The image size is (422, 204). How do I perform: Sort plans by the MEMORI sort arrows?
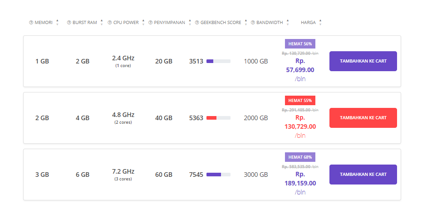(x=57, y=22)
